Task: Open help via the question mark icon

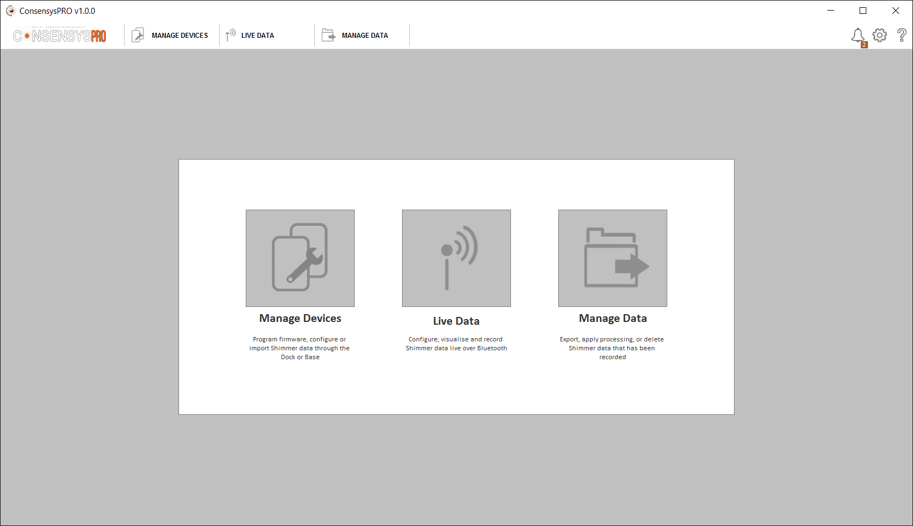Action: (x=902, y=35)
